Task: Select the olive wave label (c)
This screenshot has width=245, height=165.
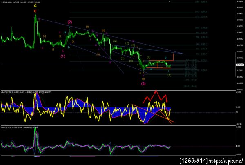Action: coord(127,43)
